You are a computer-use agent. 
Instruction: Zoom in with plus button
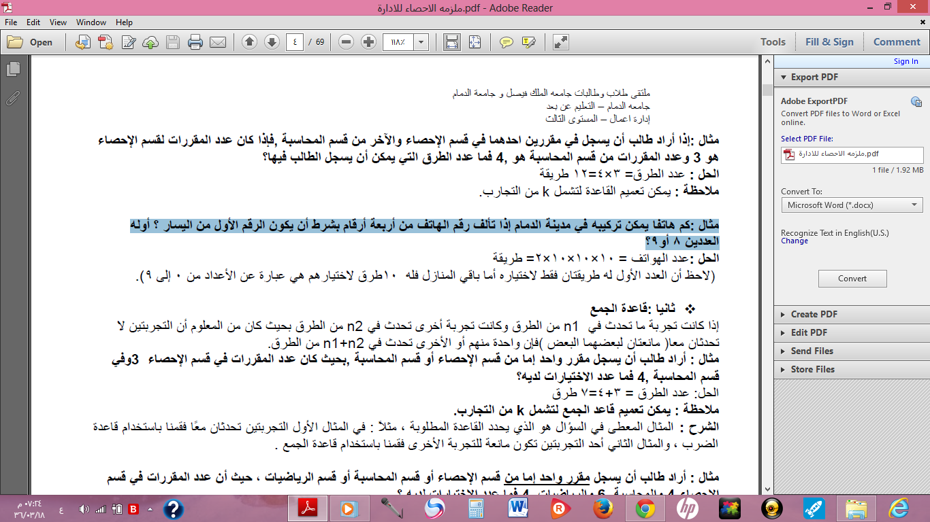coord(369,42)
